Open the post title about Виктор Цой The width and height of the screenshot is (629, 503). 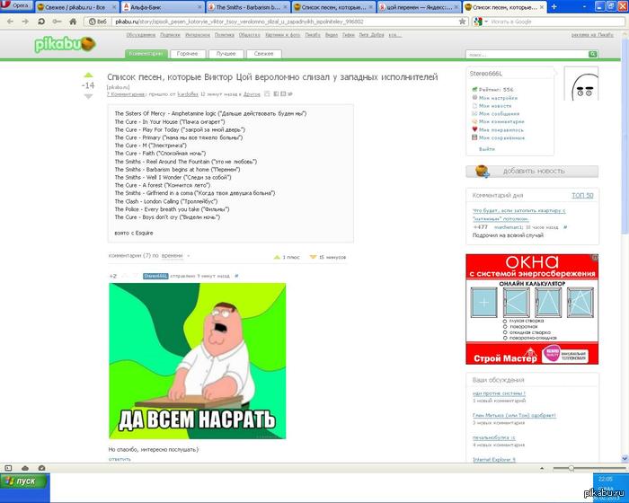272,77
